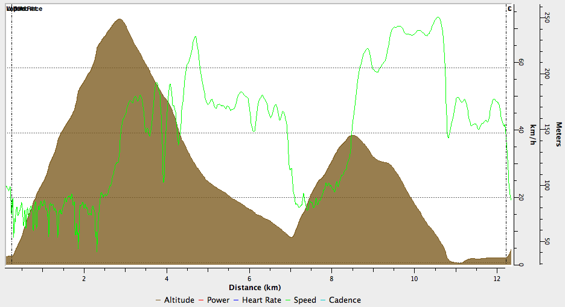This screenshot has width=565, height=307.
Task: Click the 10 km tick label
Action: pos(414,279)
